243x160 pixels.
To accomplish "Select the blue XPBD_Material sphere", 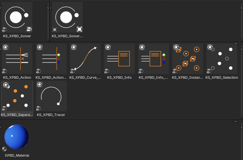I will (x=17, y=137).
